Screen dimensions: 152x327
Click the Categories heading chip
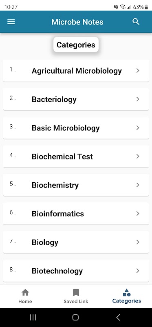[76, 45]
